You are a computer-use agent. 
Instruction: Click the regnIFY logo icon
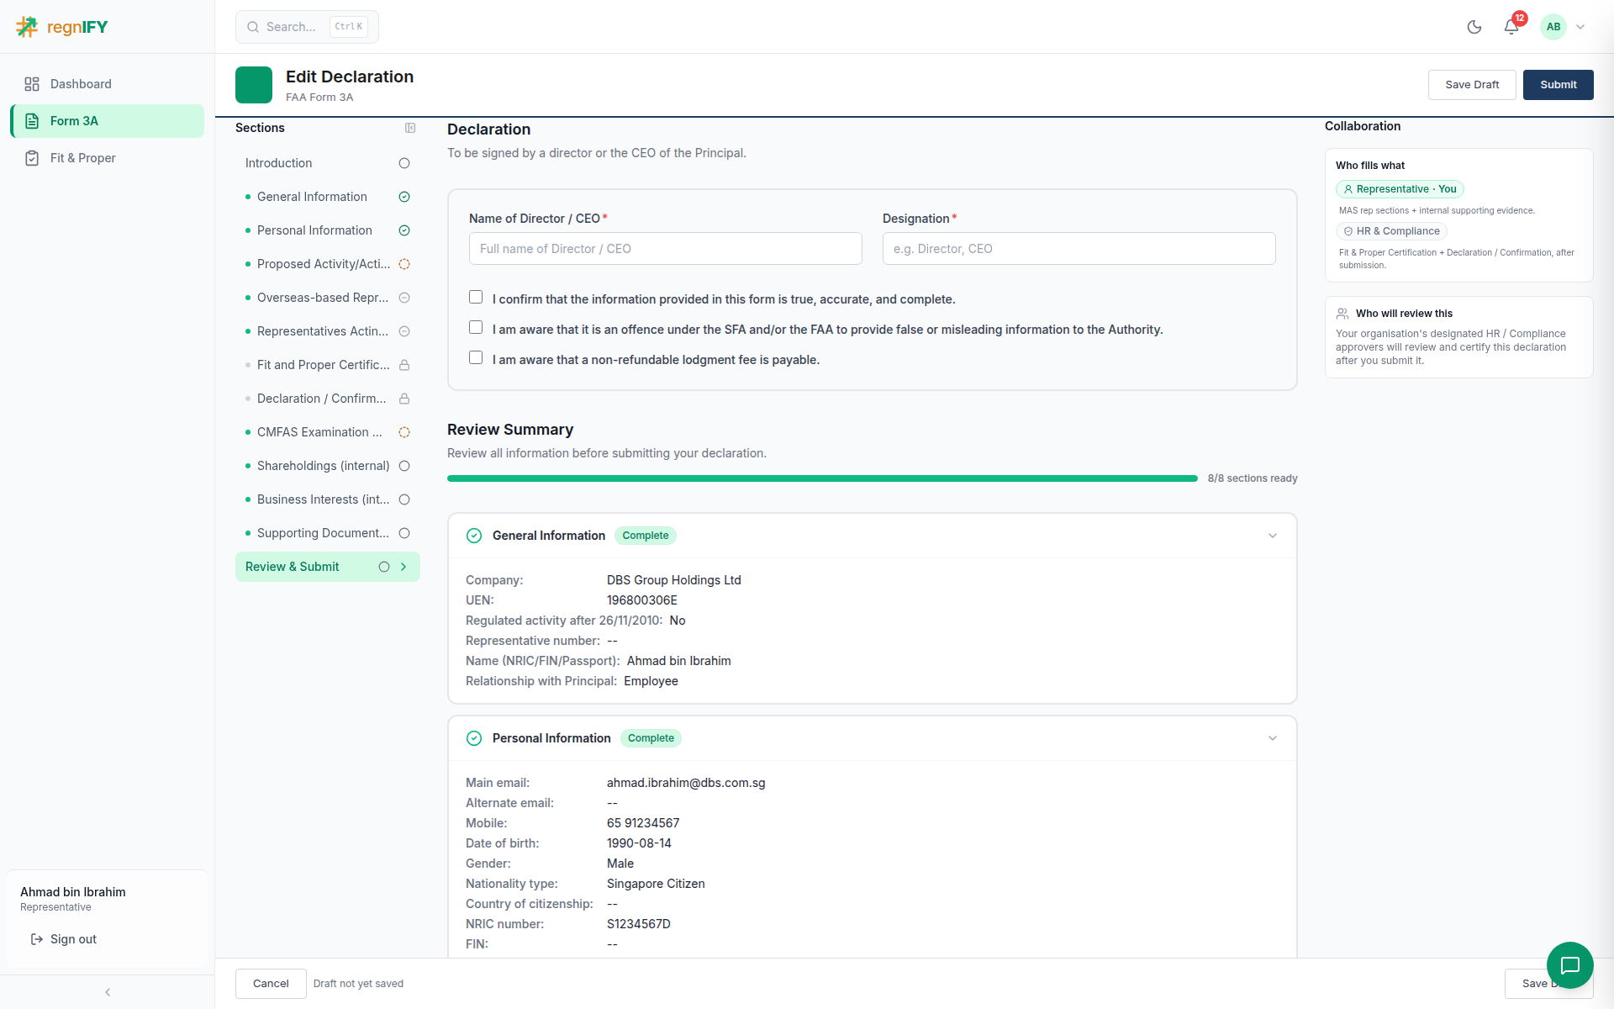[x=27, y=27]
